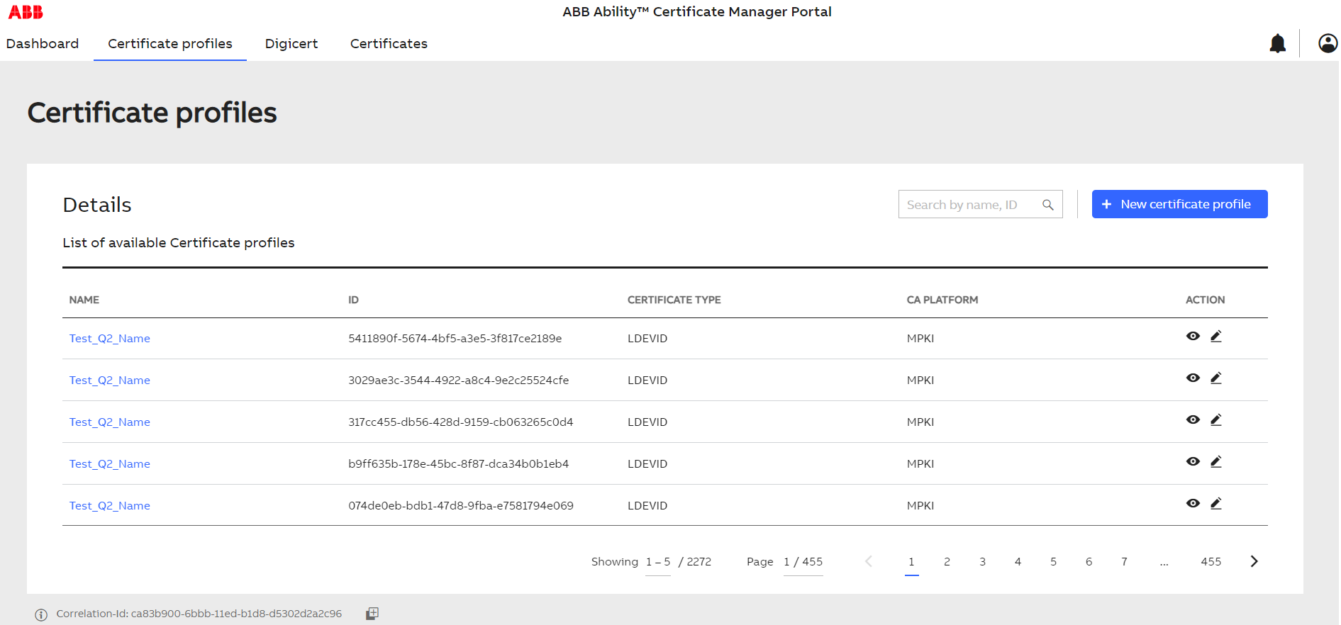Screen dimensions: 1341x625
Task: Edit profile with ID b9ff635b-178e-45bc-8f87-dca34b0b1eb4
Action: (x=1216, y=461)
